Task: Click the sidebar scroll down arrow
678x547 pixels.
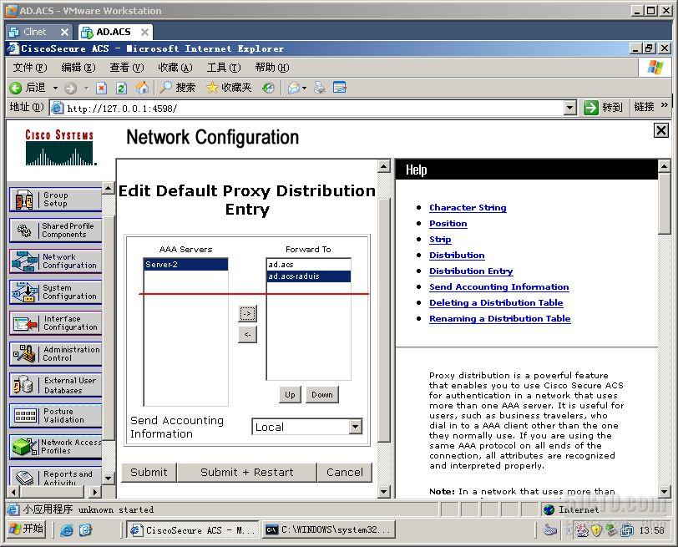Action: coord(109,479)
